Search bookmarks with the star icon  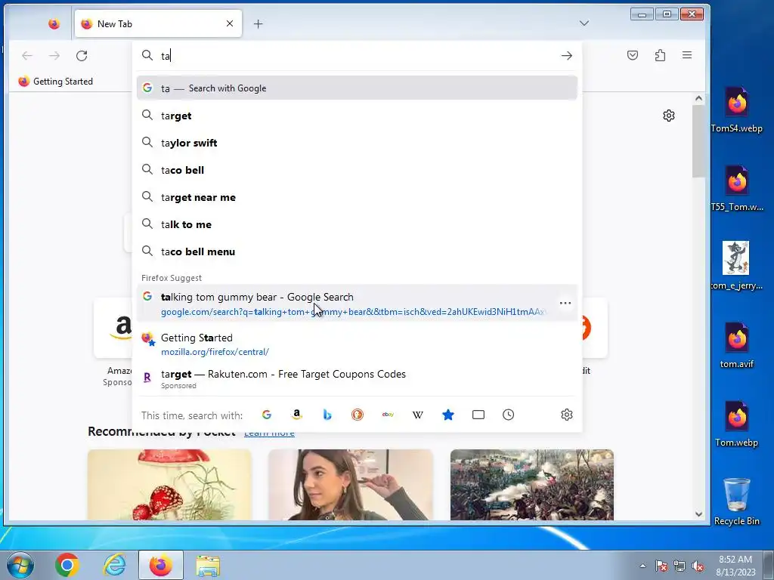tap(448, 415)
